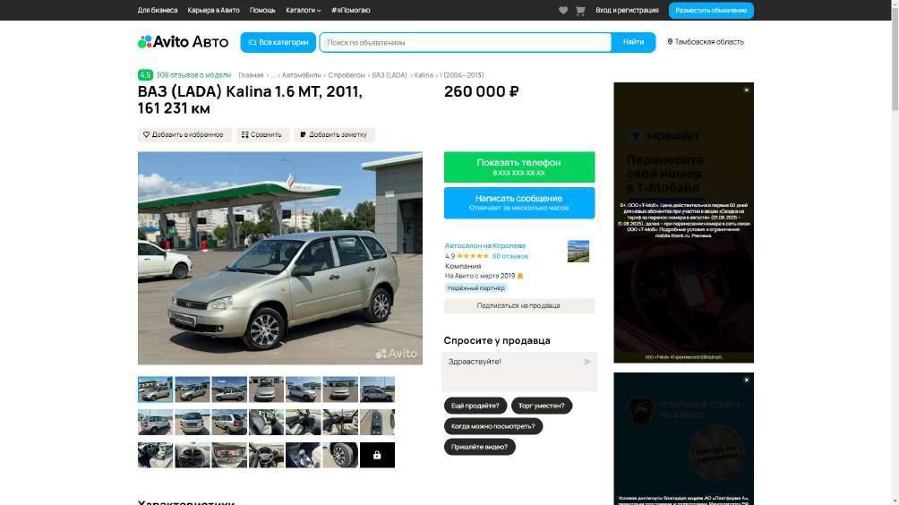Click Написать сообщение blue button
899x505 pixels.
tap(518, 202)
